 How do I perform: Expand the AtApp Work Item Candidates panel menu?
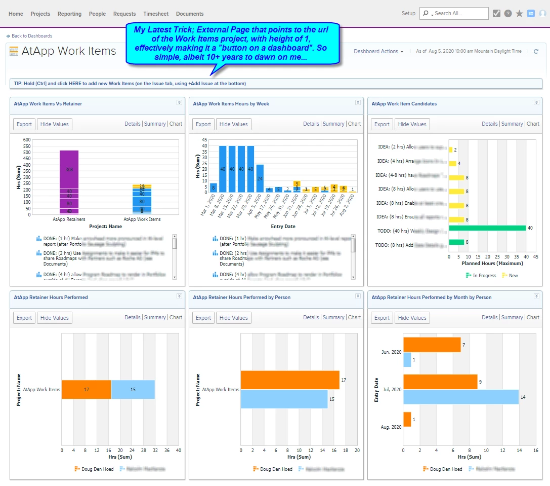coord(536,102)
